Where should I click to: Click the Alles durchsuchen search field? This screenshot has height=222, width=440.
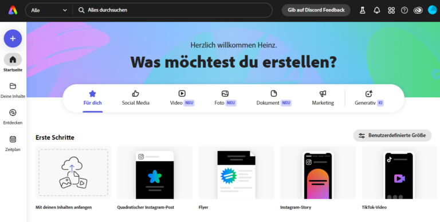(172, 10)
